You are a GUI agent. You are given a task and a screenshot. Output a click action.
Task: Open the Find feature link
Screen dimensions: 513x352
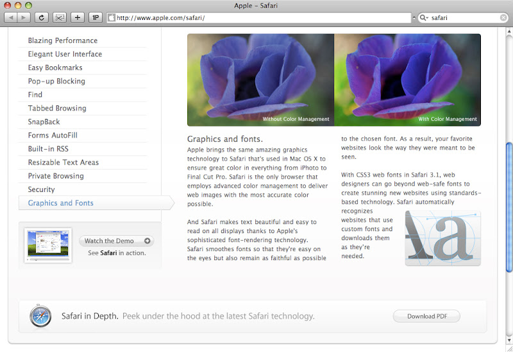tap(35, 94)
